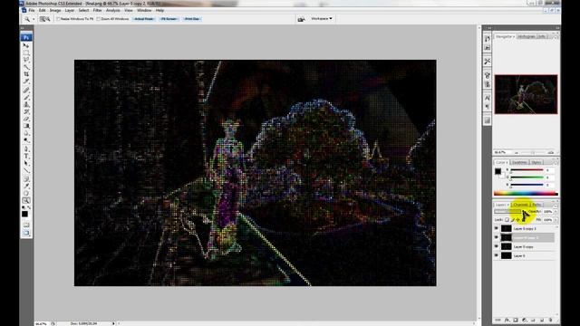Hide the Layer 0 copy layer
The width and height of the screenshot is (580, 326).
pyautogui.click(x=497, y=246)
